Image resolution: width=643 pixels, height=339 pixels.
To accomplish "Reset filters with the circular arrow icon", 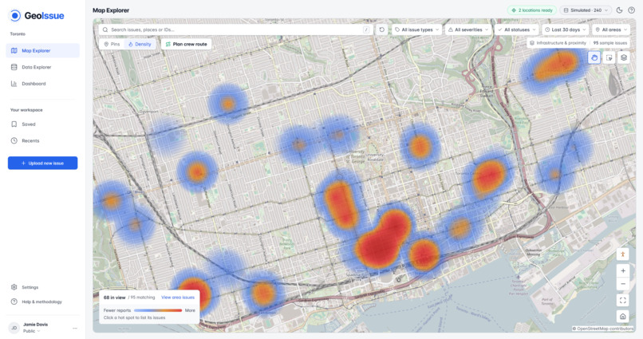I will click(382, 30).
